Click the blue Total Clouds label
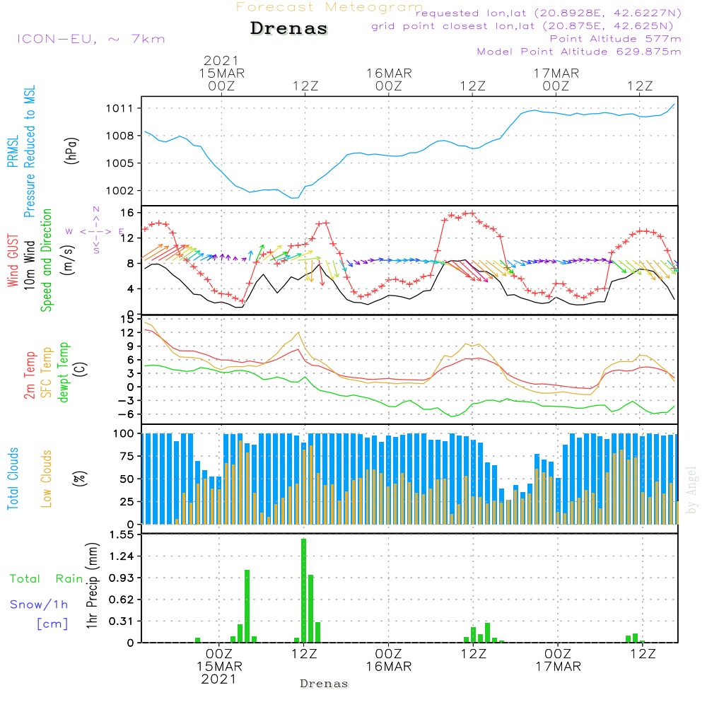Screen dimensions: 707x707 coord(13,478)
